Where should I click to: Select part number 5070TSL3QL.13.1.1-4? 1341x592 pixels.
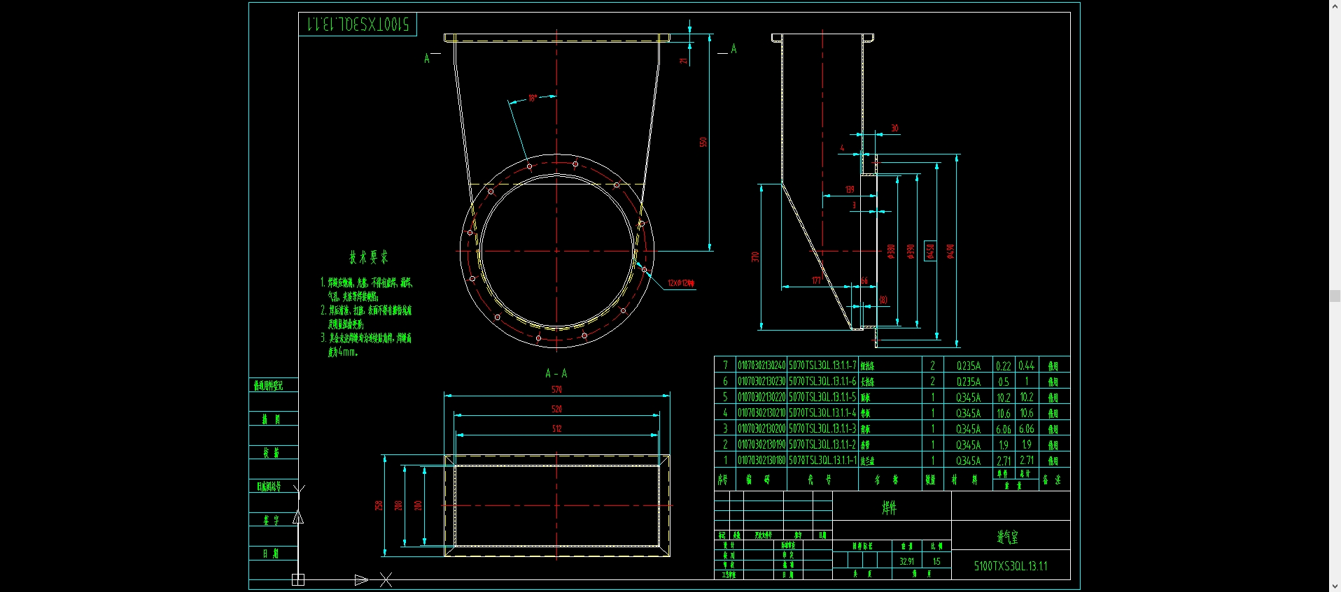coord(823,413)
